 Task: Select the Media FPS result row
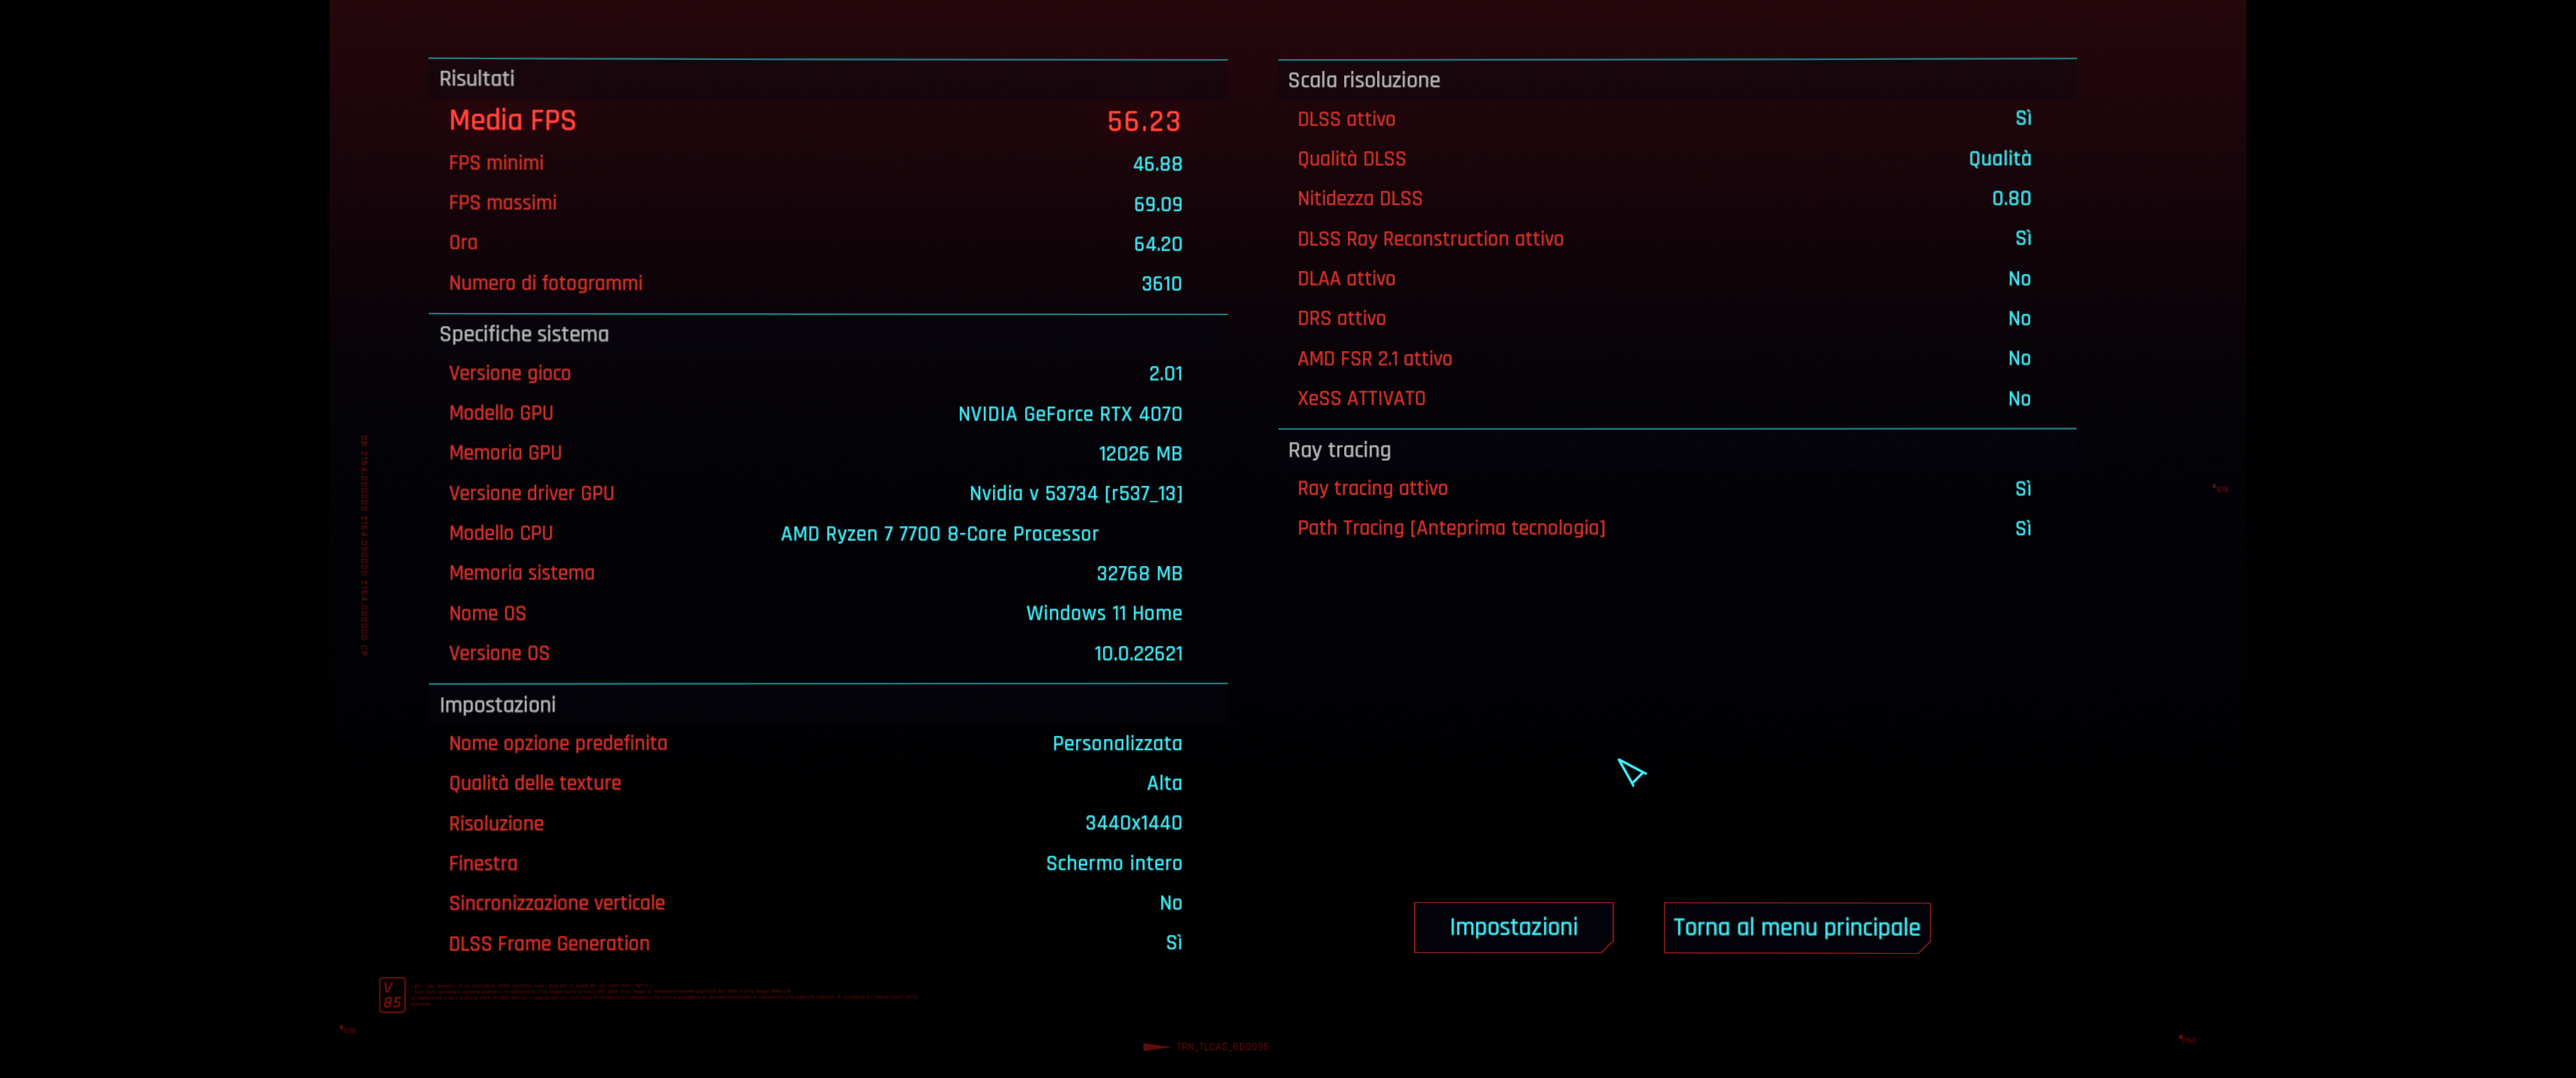click(814, 121)
